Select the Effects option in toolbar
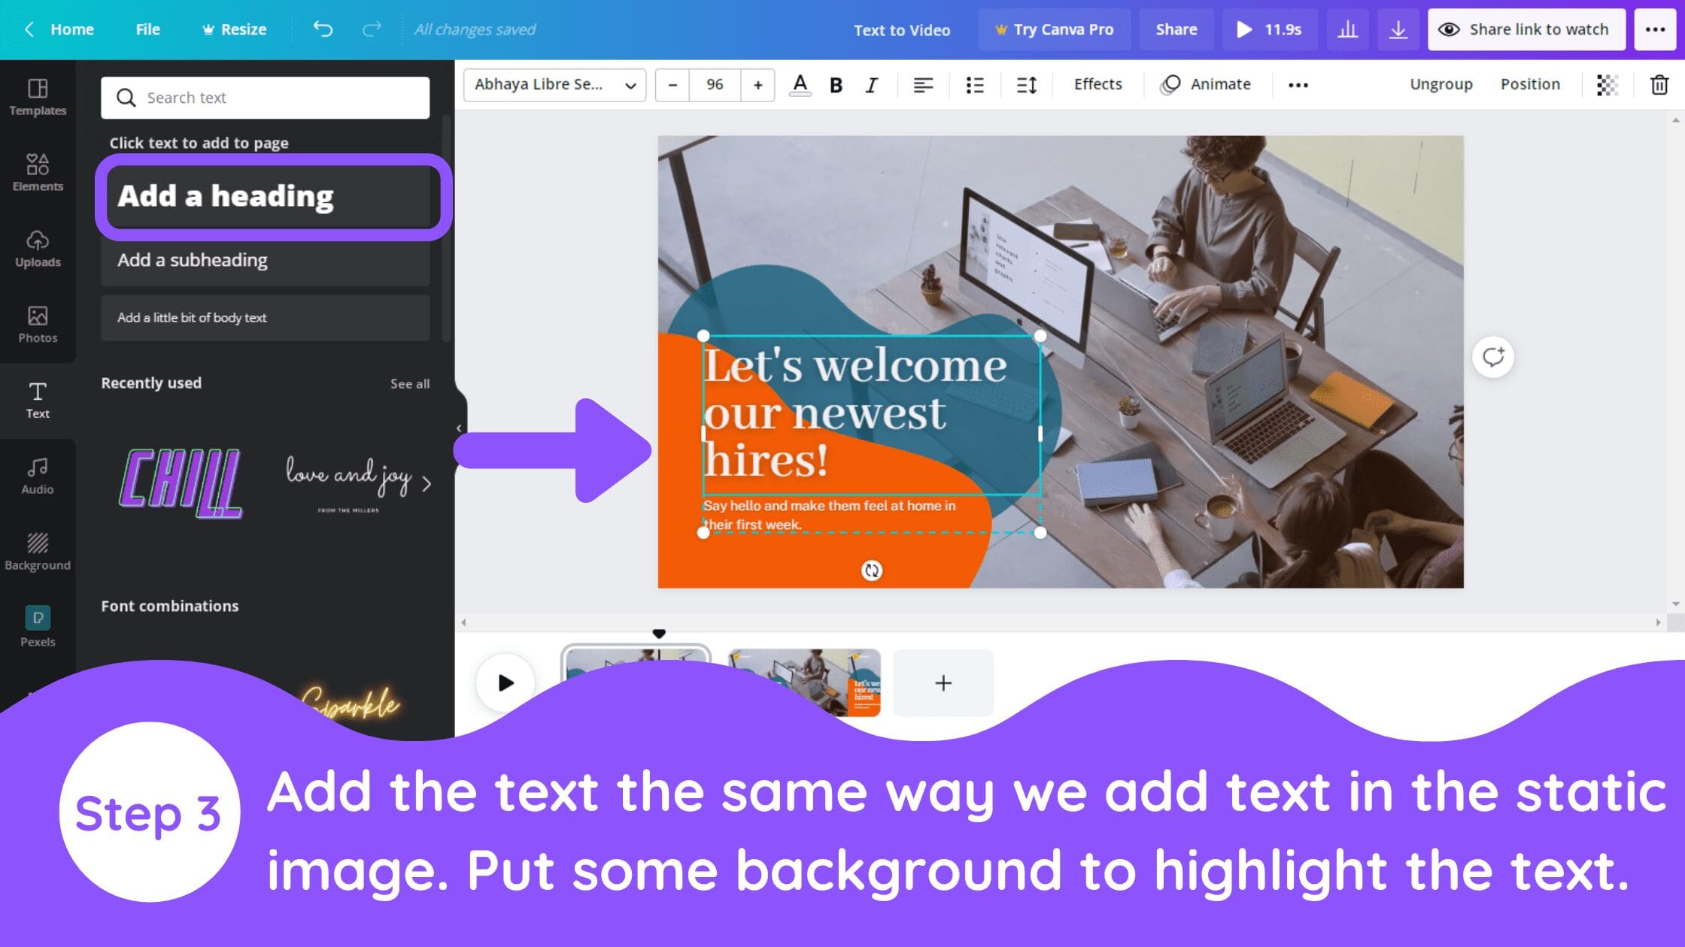The height and width of the screenshot is (947, 1685). (x=1097, y=83)
